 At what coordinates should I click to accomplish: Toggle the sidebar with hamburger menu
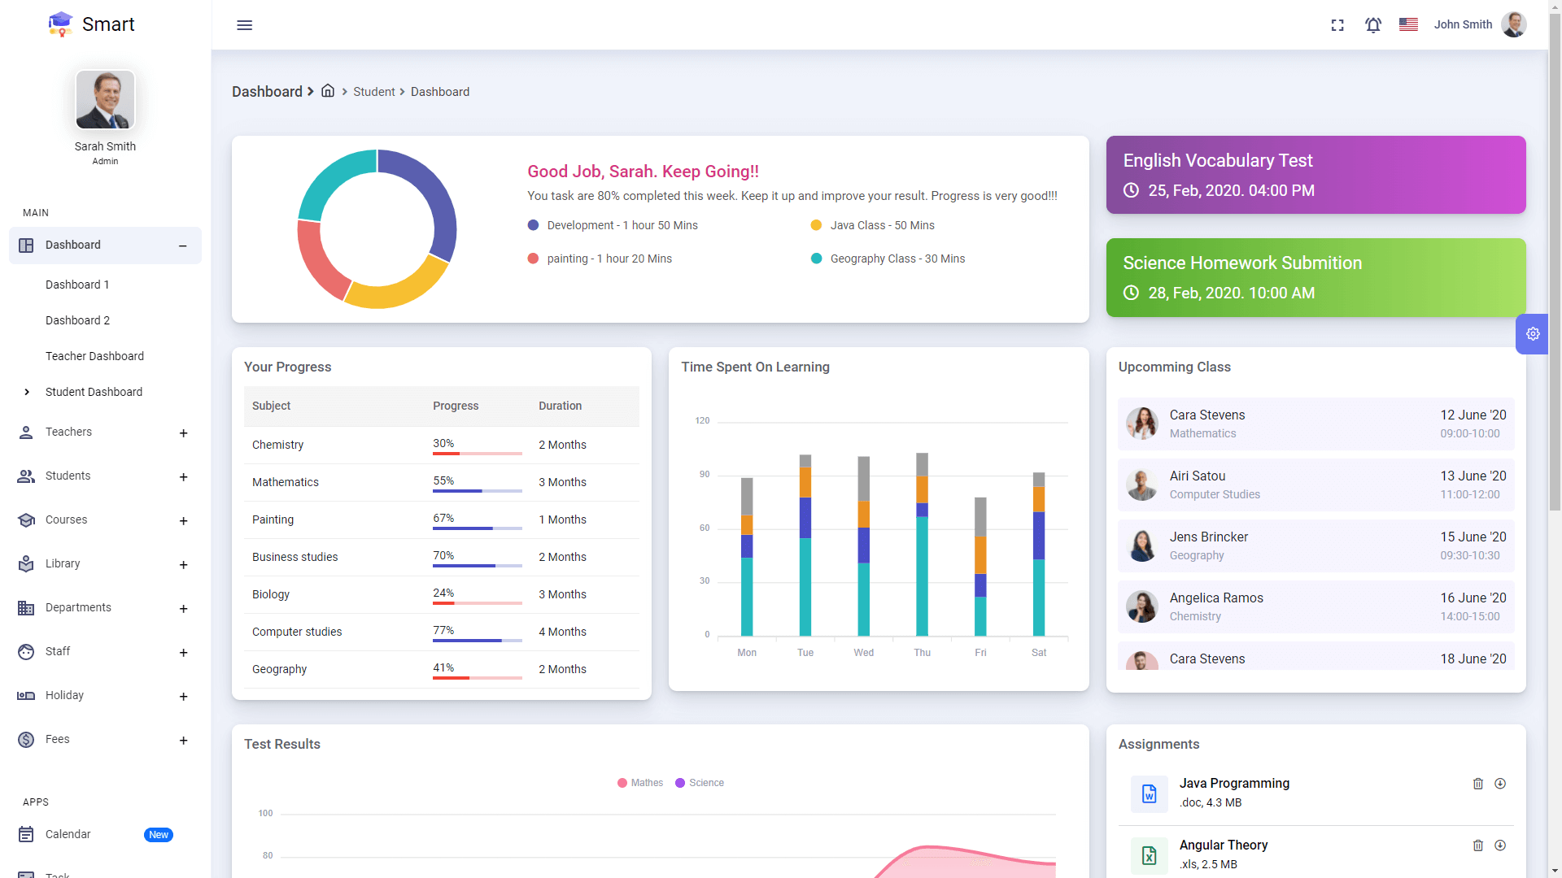[245, 25]
